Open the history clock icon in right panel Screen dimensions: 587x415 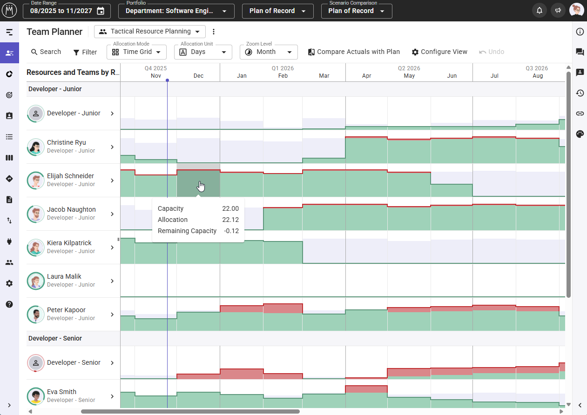pos(580,93)
